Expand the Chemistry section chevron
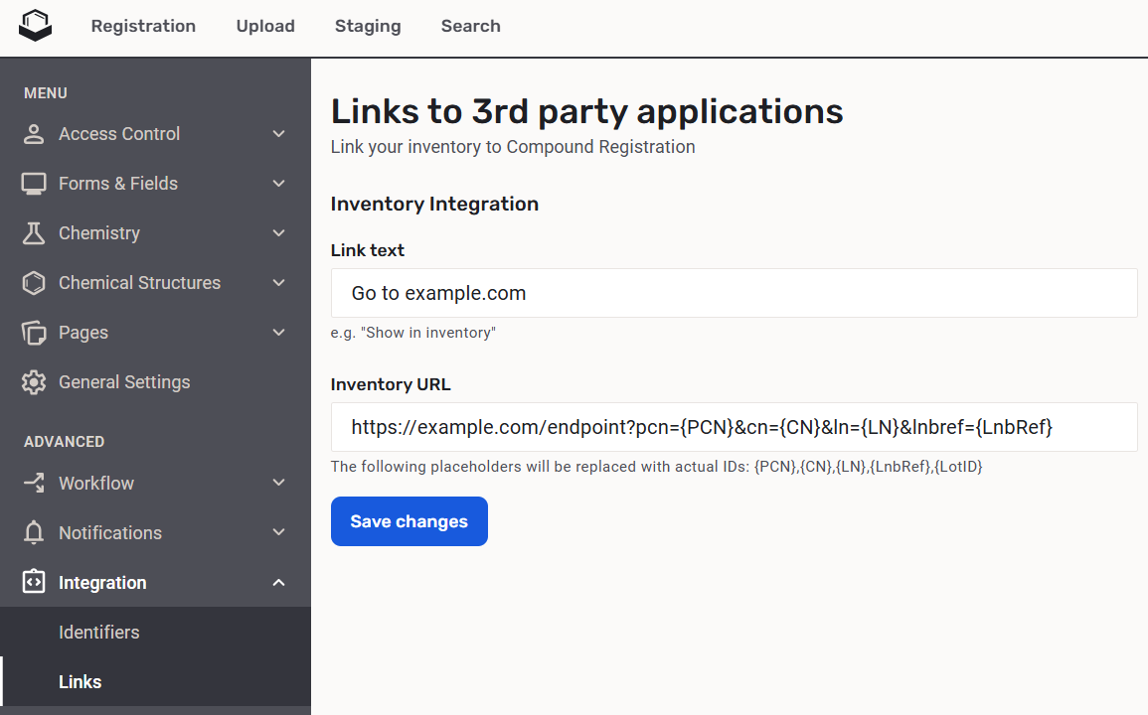Screen dimensions: 1148x715 click(278, 233)
